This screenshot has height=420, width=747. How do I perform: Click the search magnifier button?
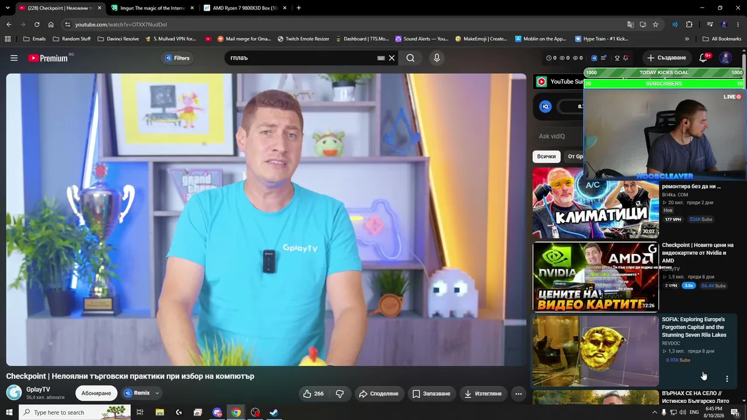pyautogui.click(x=410, y=58)
